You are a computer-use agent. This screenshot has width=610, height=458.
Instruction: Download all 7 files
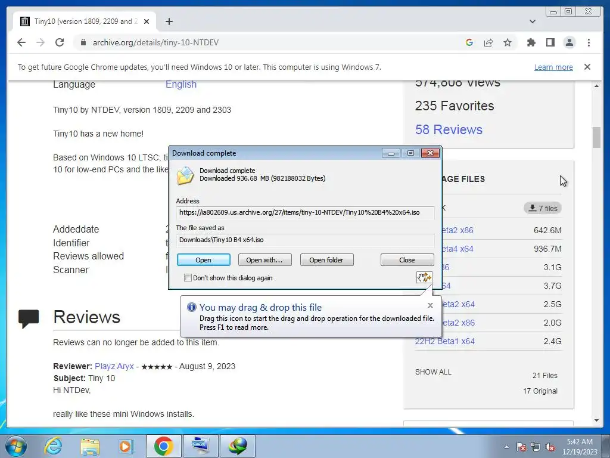coord(542,208)
